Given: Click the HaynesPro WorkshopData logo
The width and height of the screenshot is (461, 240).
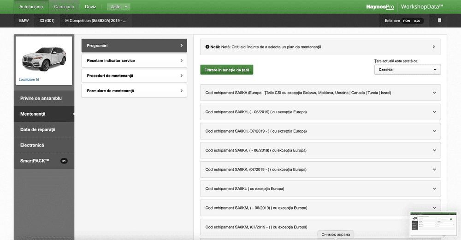Looking at the screenshot, I should [x=404, y=7].
